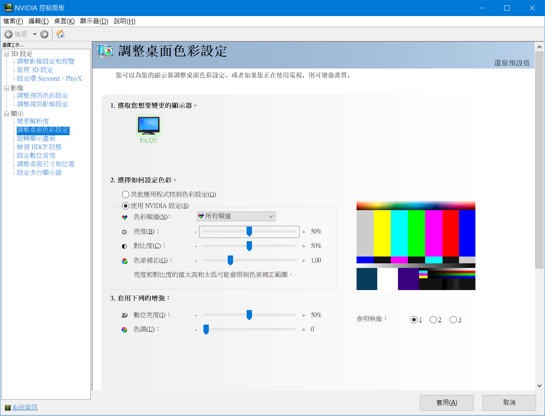Viewport: 545px width, 416px height.
Task: Open the back history dropdown arrow
Action: tap(35, 34)
